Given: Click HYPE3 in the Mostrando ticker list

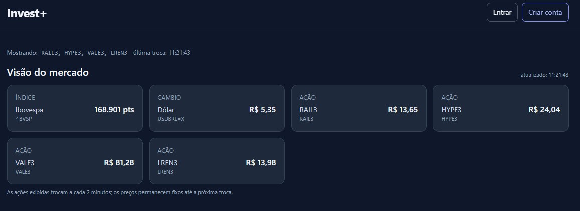Looking at the screenshot, I should pos(73,53).
